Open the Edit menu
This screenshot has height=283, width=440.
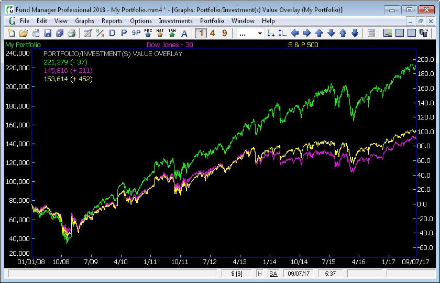tap(42, 21)
